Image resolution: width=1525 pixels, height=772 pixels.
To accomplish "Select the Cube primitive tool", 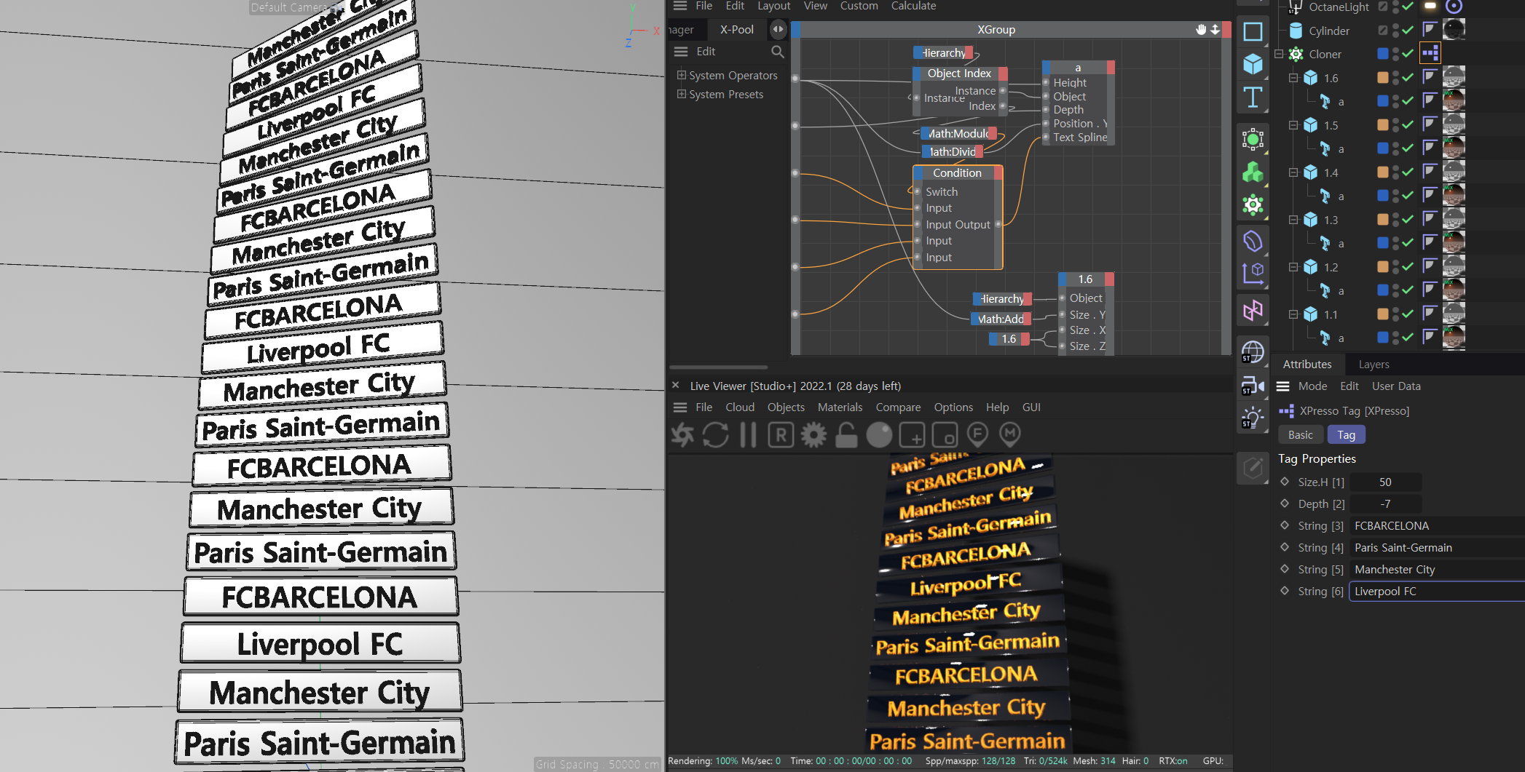I will coord(1253,64).
